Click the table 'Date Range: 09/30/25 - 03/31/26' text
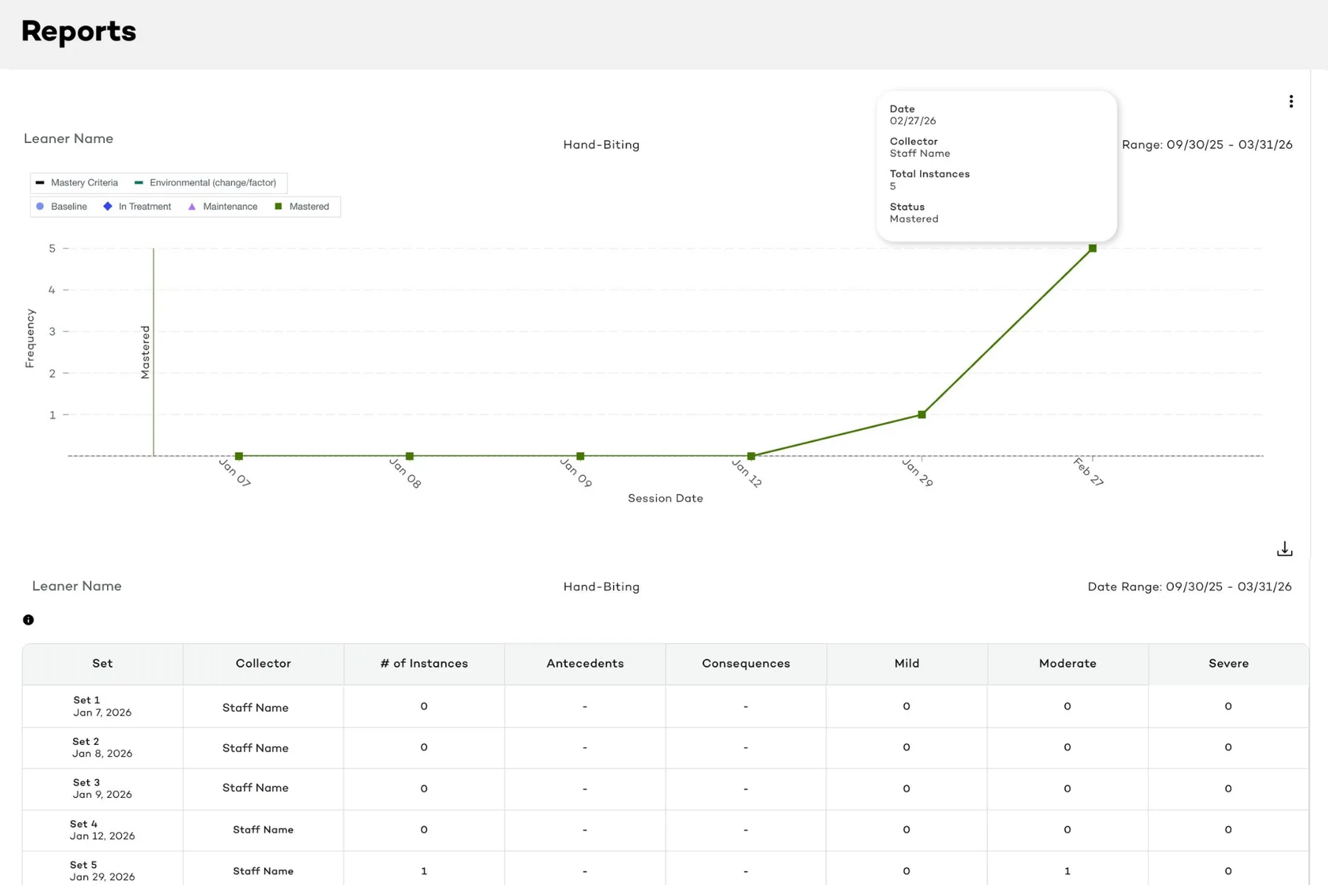The image size is (1328, 885). pos(1190,587)
